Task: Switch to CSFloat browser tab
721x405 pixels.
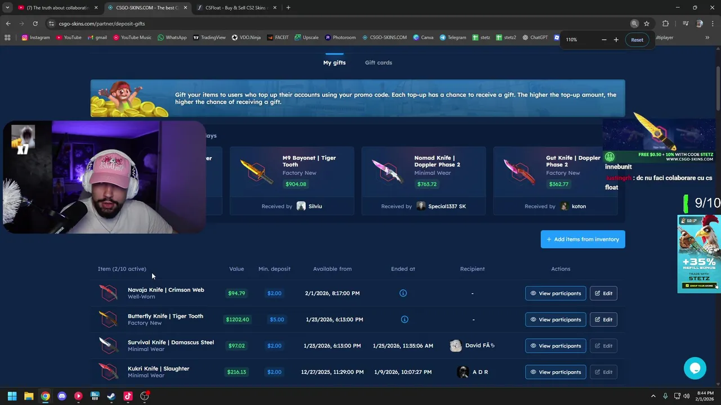Action: pyautogui.click(x=237, y=8)
